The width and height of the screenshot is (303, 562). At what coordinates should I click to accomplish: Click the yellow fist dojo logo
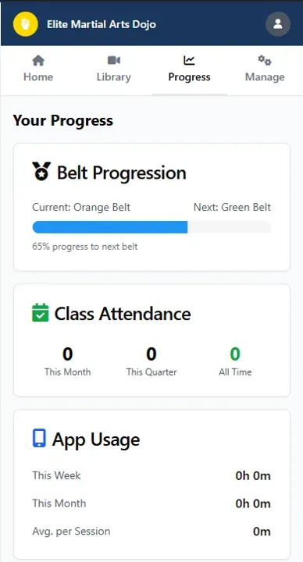(x=26, y=24)
